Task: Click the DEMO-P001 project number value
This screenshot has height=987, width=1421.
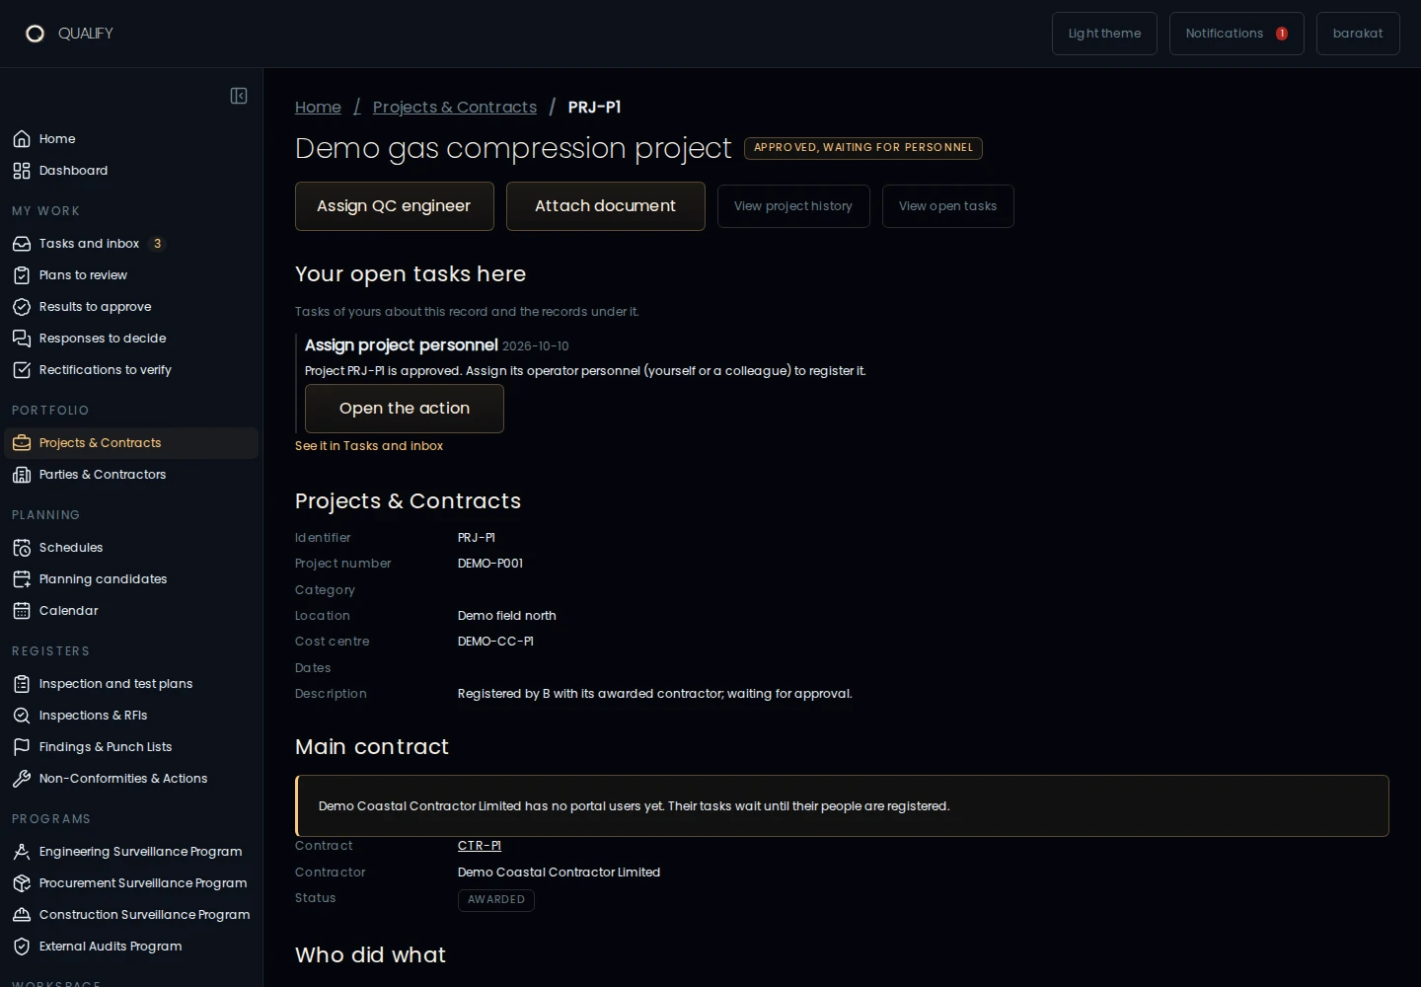Action: tap(490, 564)
